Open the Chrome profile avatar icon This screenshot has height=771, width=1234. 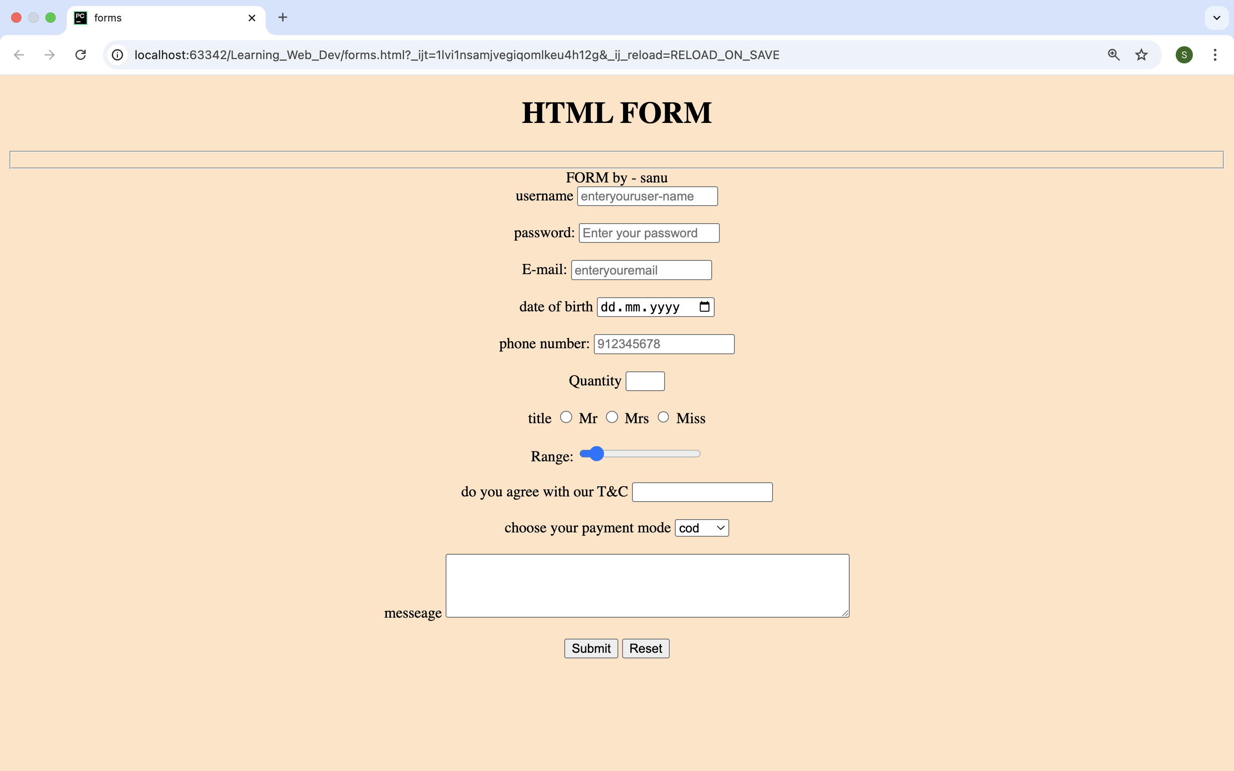click(1184, 54)
